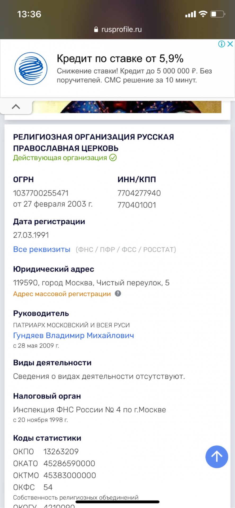Tap the ИНН value 7704277940
Viewport: 235px width, 508px height.
139,193
